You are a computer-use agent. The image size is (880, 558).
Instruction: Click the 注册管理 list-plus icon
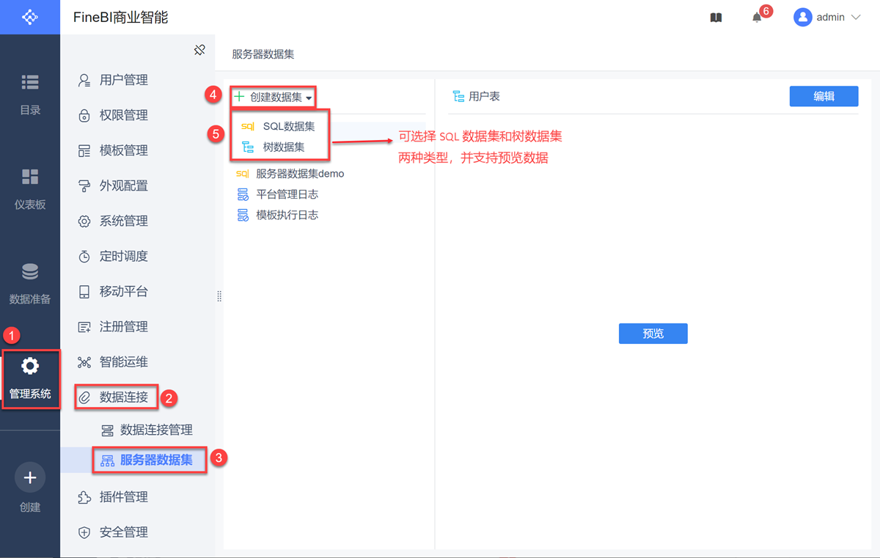coord(84,326)
